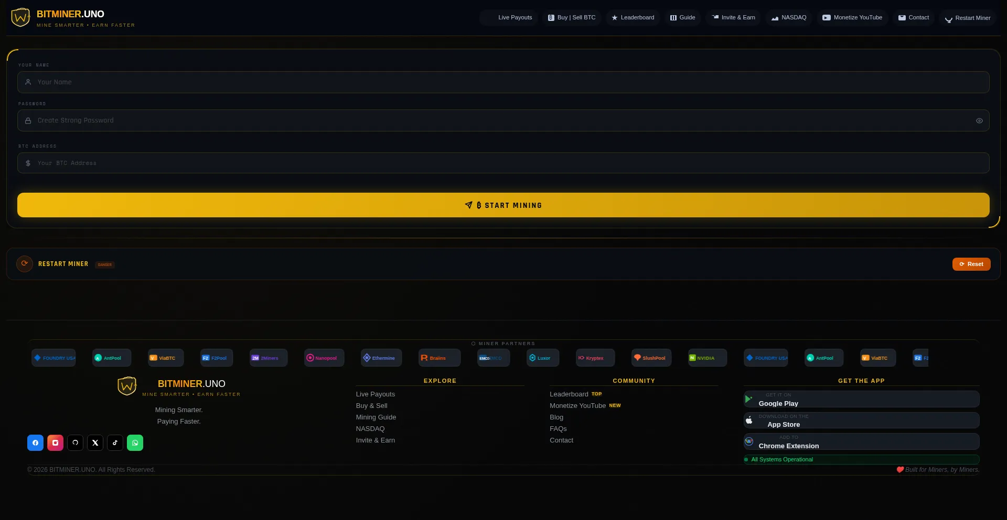Click the BITMINER.UNO shield logo in the header
1007x520 pixels.
click(20, 18)
